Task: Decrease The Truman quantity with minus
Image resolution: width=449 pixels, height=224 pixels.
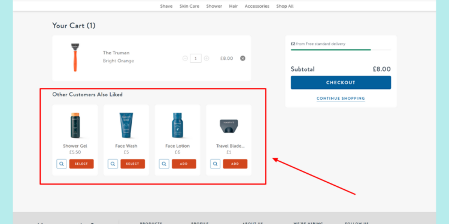Action: point(185,59)
